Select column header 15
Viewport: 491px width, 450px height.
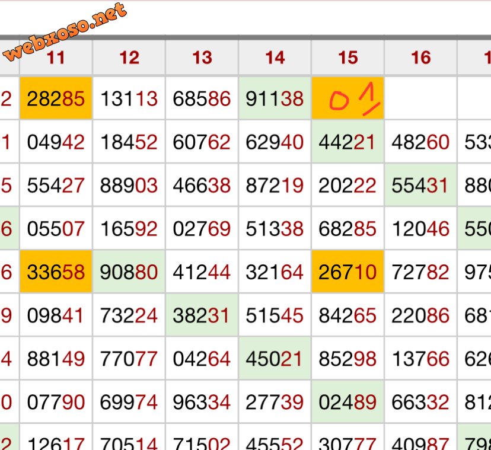(347, 58)
